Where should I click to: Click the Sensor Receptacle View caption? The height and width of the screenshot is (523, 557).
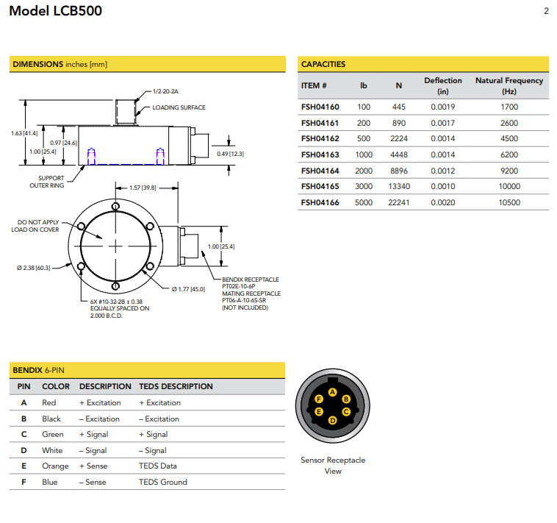(x=333, y=466)
